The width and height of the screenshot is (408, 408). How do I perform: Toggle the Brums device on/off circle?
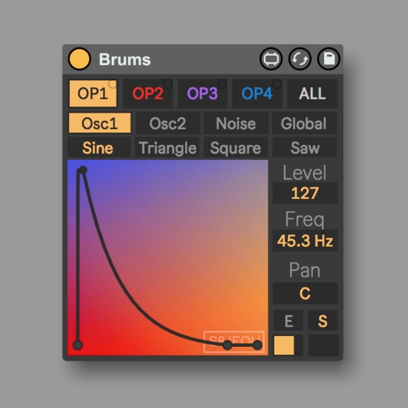click(x=79, y=59)
